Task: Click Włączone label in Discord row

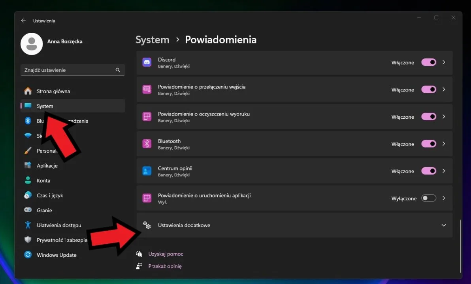Action: pos(403,62)
